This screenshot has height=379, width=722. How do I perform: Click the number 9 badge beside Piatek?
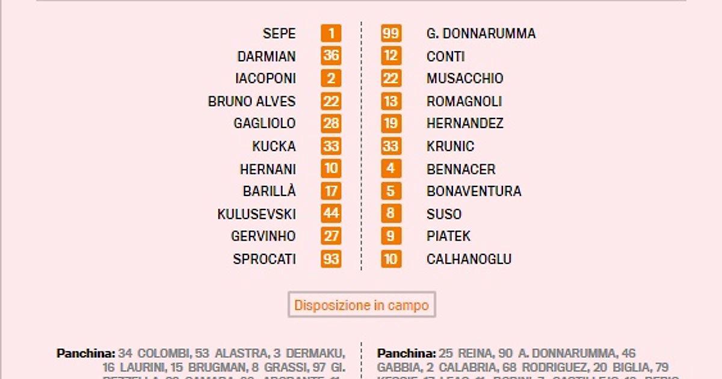[391, 236]
